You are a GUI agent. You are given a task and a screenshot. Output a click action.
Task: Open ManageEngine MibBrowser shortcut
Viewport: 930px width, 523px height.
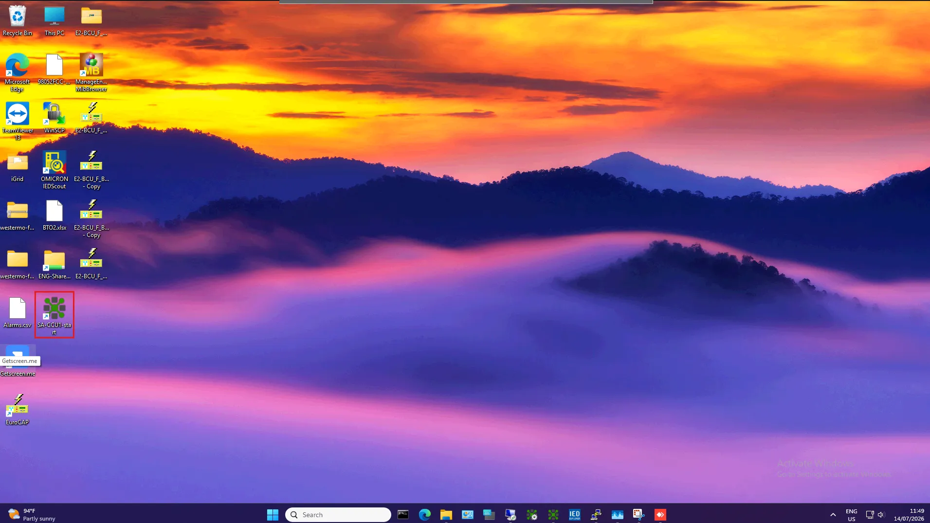[x=91, y=72]
